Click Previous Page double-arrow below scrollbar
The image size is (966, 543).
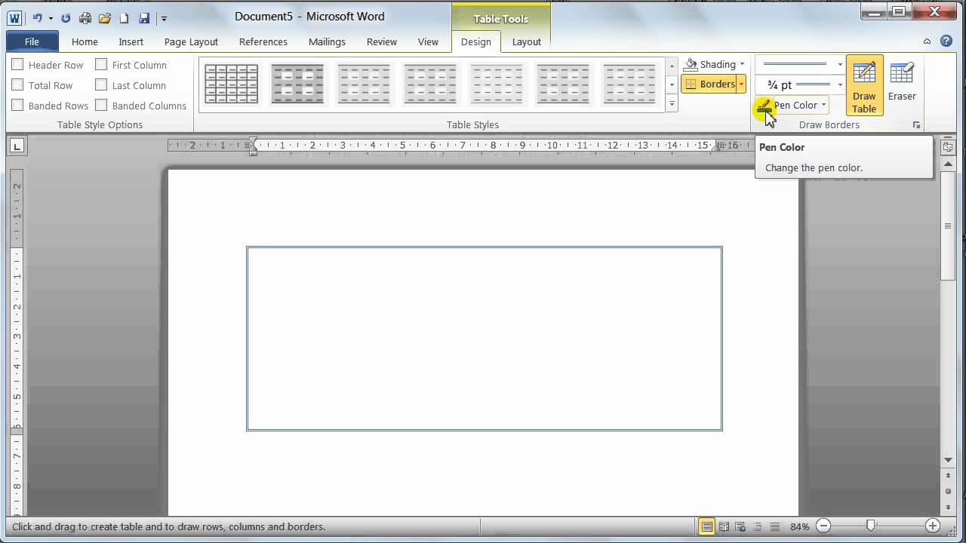coord(948,476)
